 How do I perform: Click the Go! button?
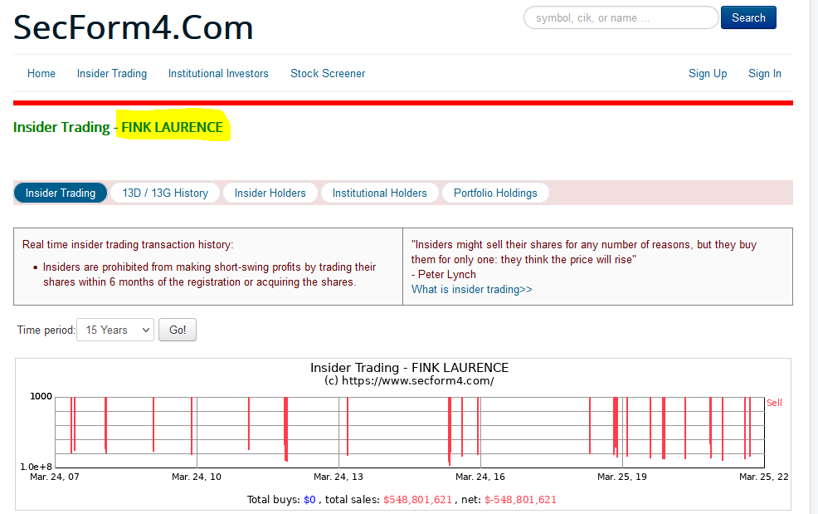(x=178, y=330)
